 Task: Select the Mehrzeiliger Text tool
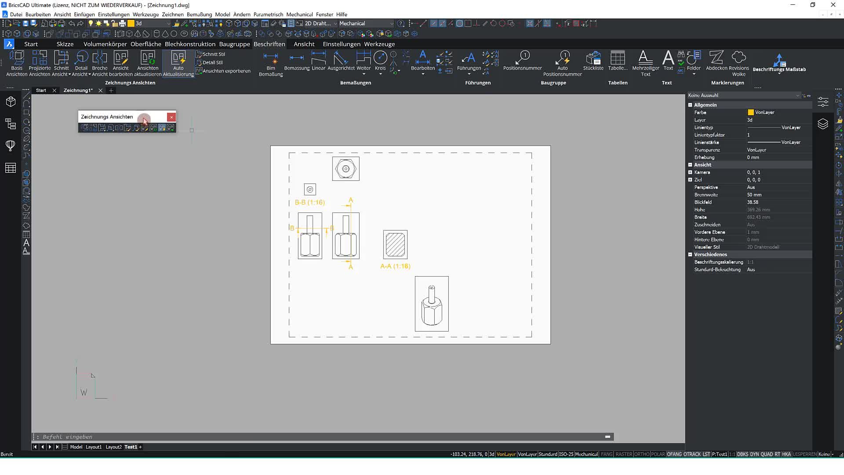[x=645, y=63]
